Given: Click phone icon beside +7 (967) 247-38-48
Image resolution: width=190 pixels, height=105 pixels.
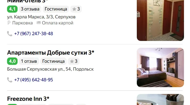Looking at the screenshot, I should coord(10,34).
